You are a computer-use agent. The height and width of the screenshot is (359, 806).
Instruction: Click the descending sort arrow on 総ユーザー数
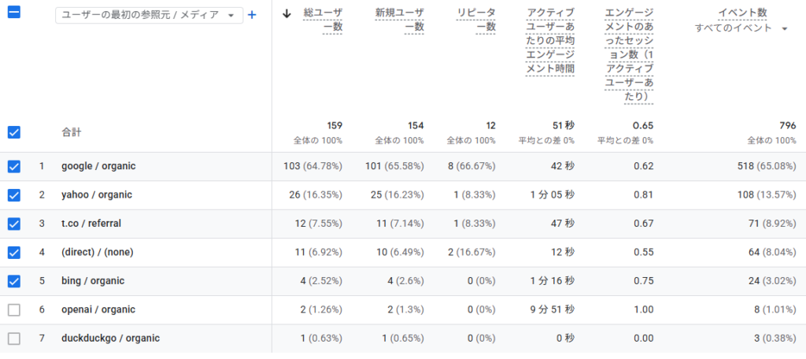[287, 14]
